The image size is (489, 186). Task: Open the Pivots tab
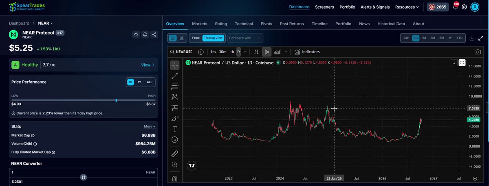pos(267,24)
